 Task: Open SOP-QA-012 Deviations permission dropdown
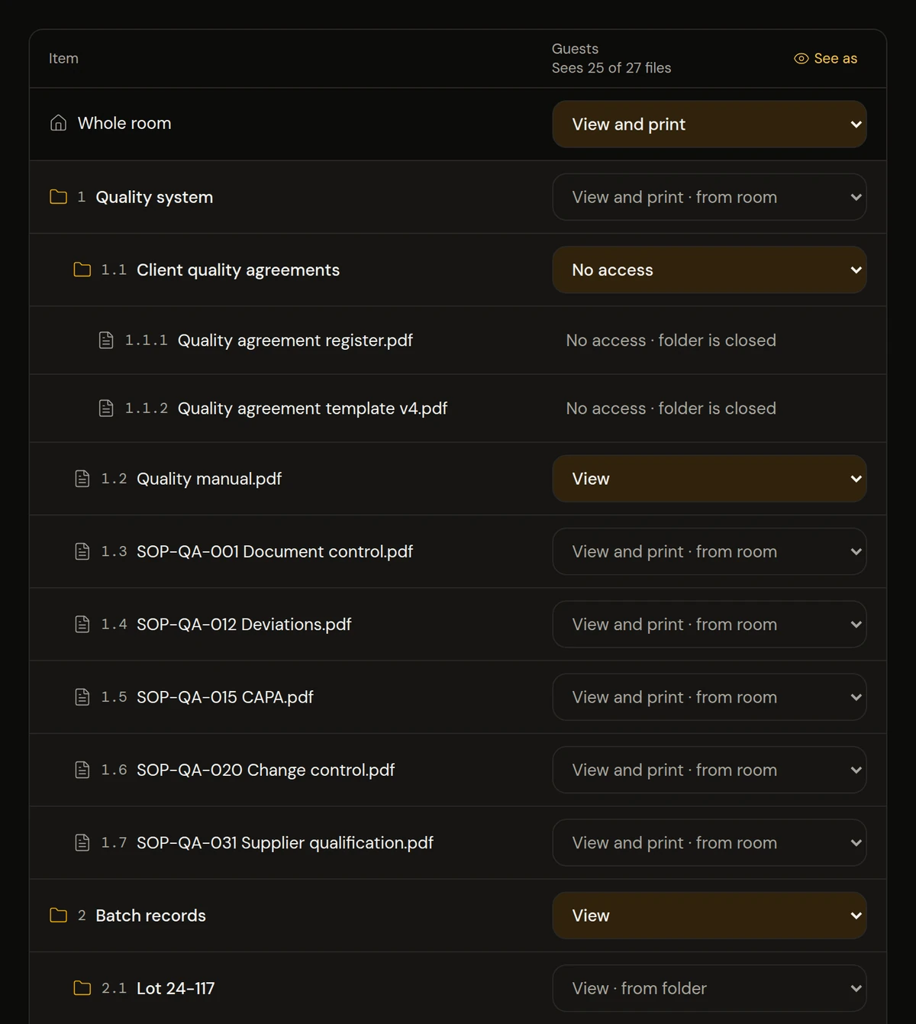click(709, 624)
